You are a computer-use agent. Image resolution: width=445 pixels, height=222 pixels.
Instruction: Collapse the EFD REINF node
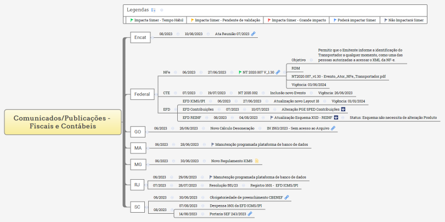pyautogui.click(x=207, y=117)
